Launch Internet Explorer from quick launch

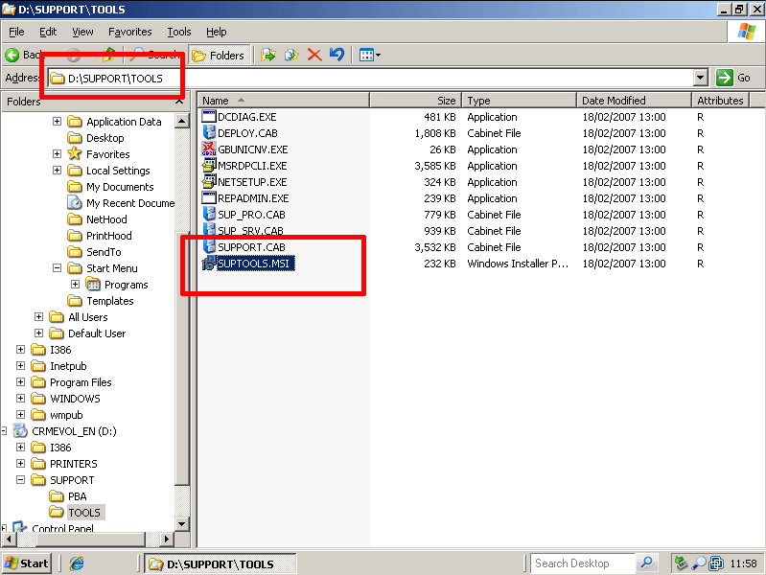tap(77, 563)
